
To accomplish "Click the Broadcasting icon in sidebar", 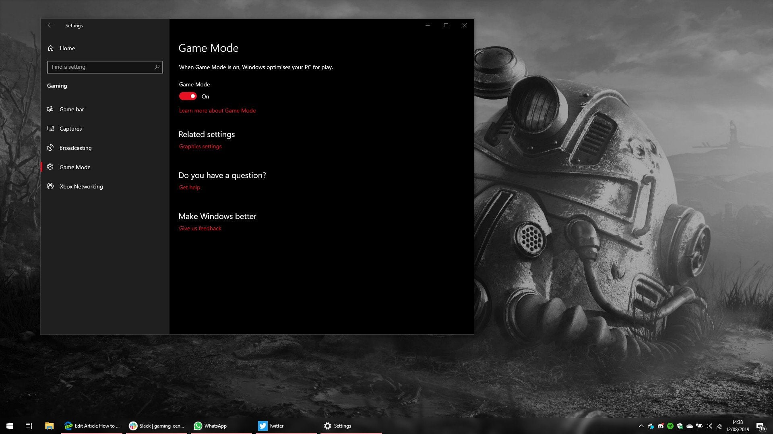I will 50,147.
